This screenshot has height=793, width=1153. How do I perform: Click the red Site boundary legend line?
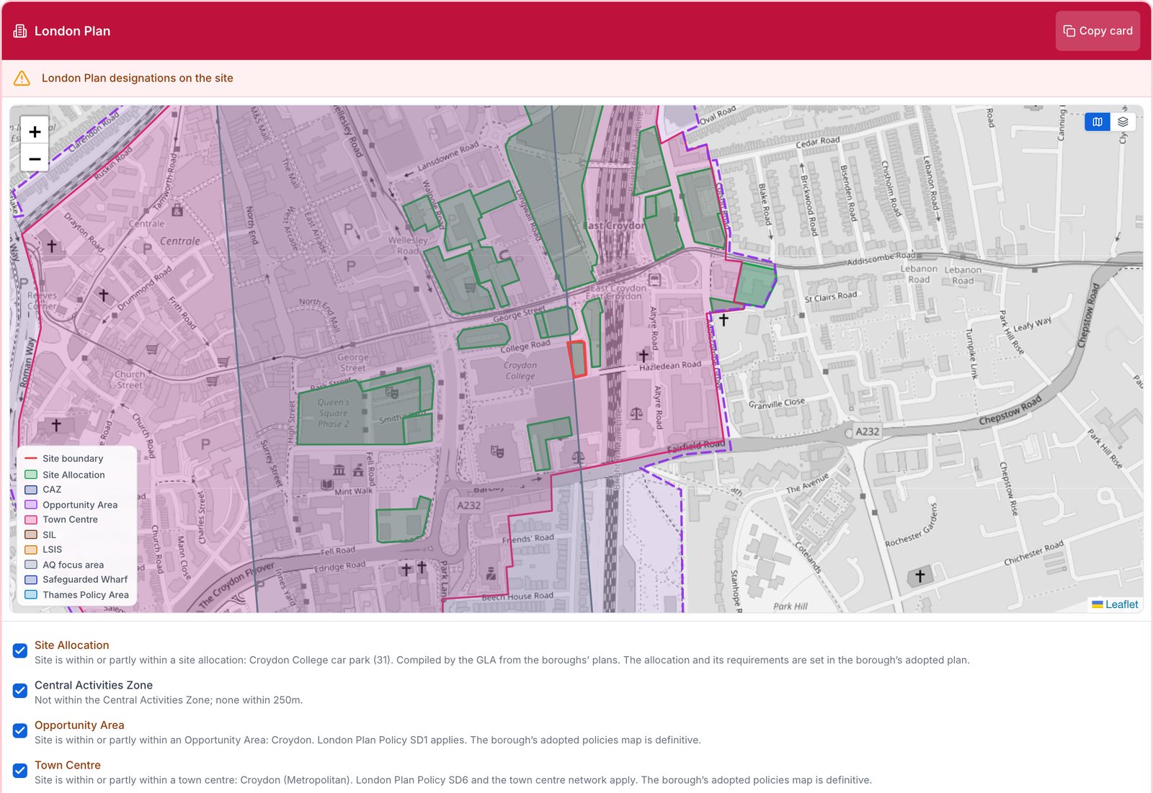point(31,458)
